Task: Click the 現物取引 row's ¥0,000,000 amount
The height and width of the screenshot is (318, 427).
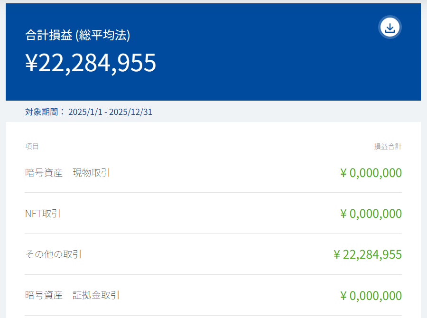Action: [x=371, y=173]
